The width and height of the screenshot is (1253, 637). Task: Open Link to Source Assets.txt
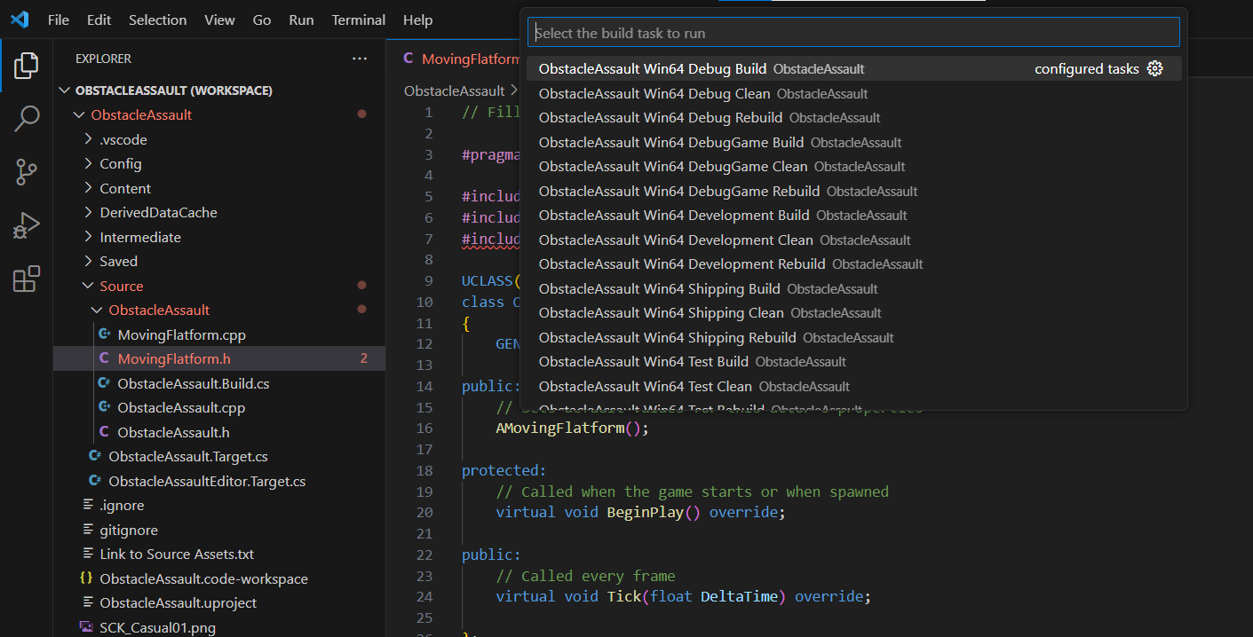(219, 554)
